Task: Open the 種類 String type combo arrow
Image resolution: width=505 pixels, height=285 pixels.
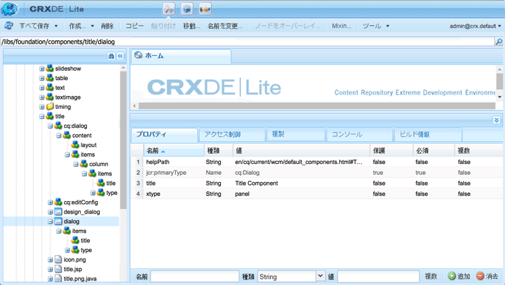Action: point(320,276)
